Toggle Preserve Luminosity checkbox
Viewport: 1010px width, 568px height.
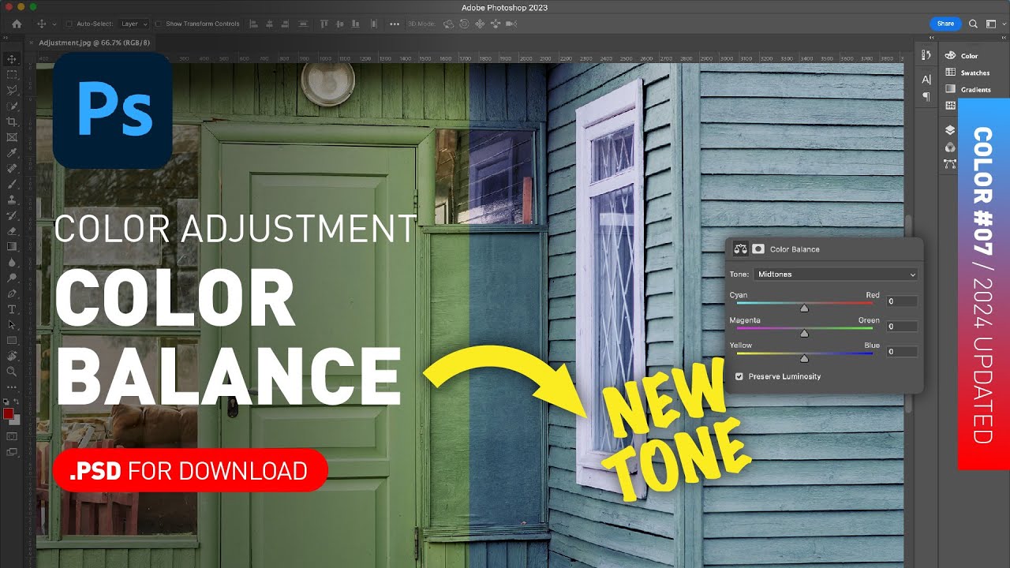(x=739, y=376)
